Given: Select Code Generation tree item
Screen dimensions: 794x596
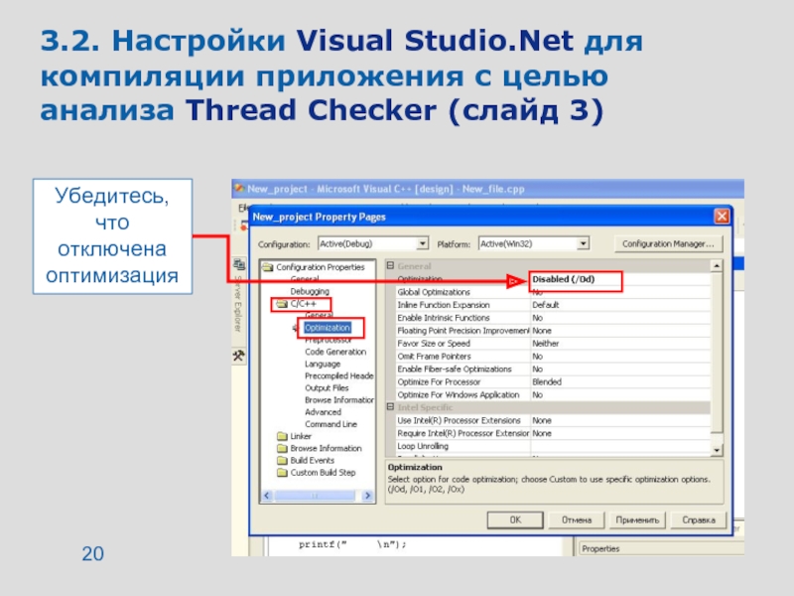Looking at the screenshot, I should click(335, 352).
